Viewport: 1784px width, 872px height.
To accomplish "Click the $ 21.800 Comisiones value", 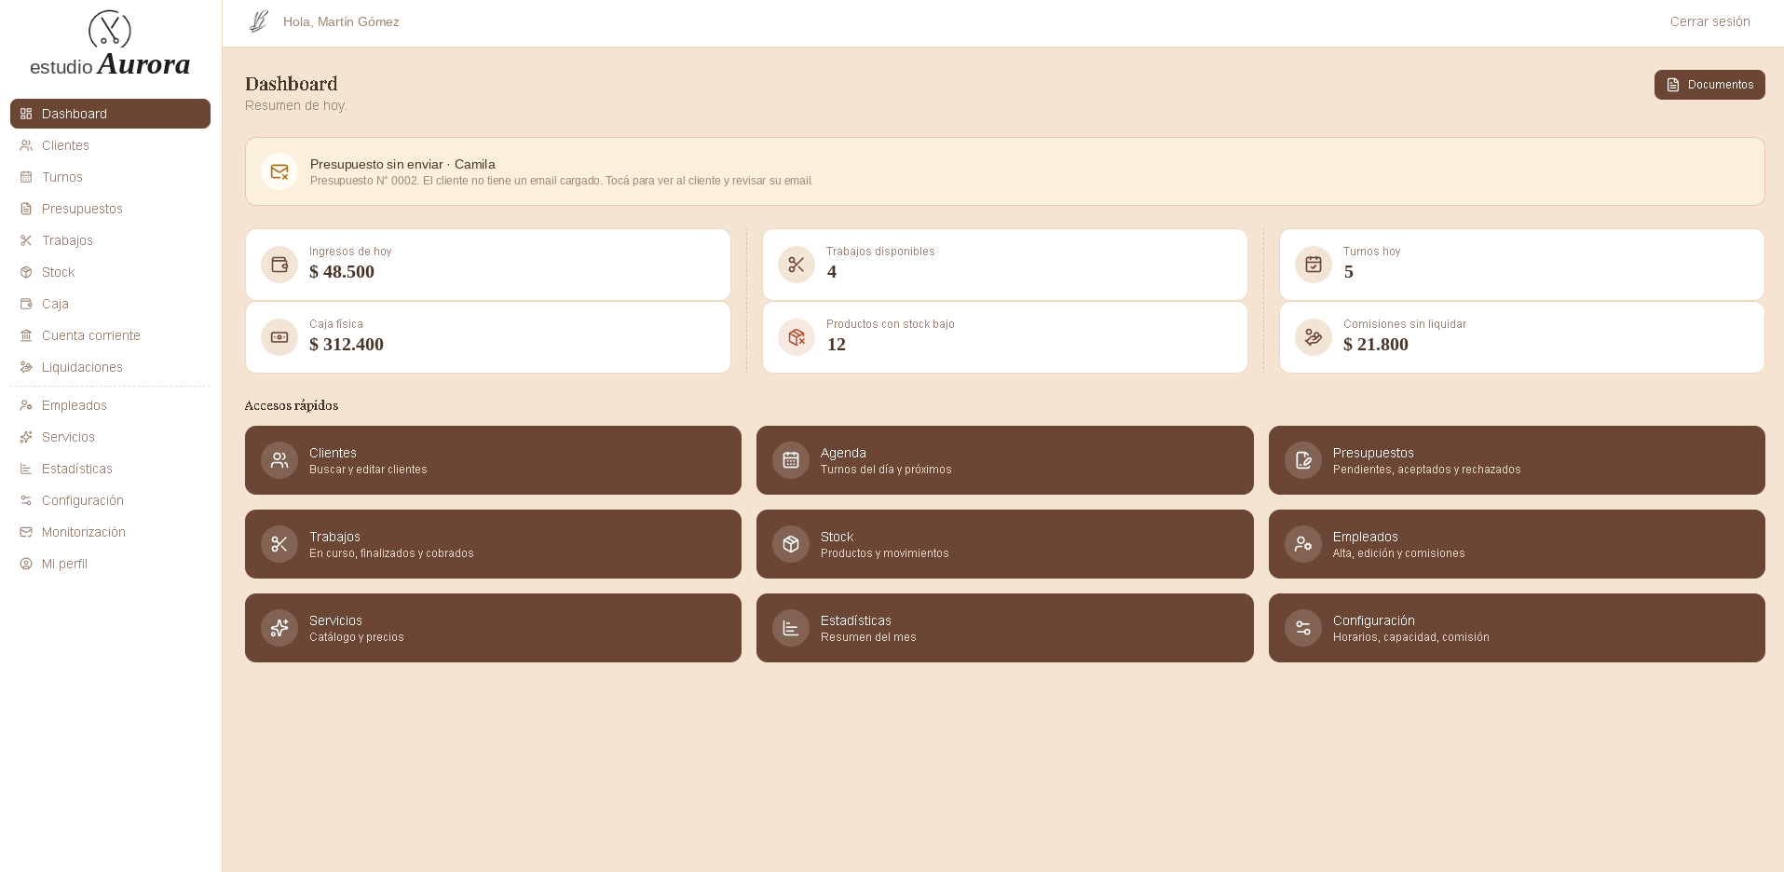I will [1376, 345].
